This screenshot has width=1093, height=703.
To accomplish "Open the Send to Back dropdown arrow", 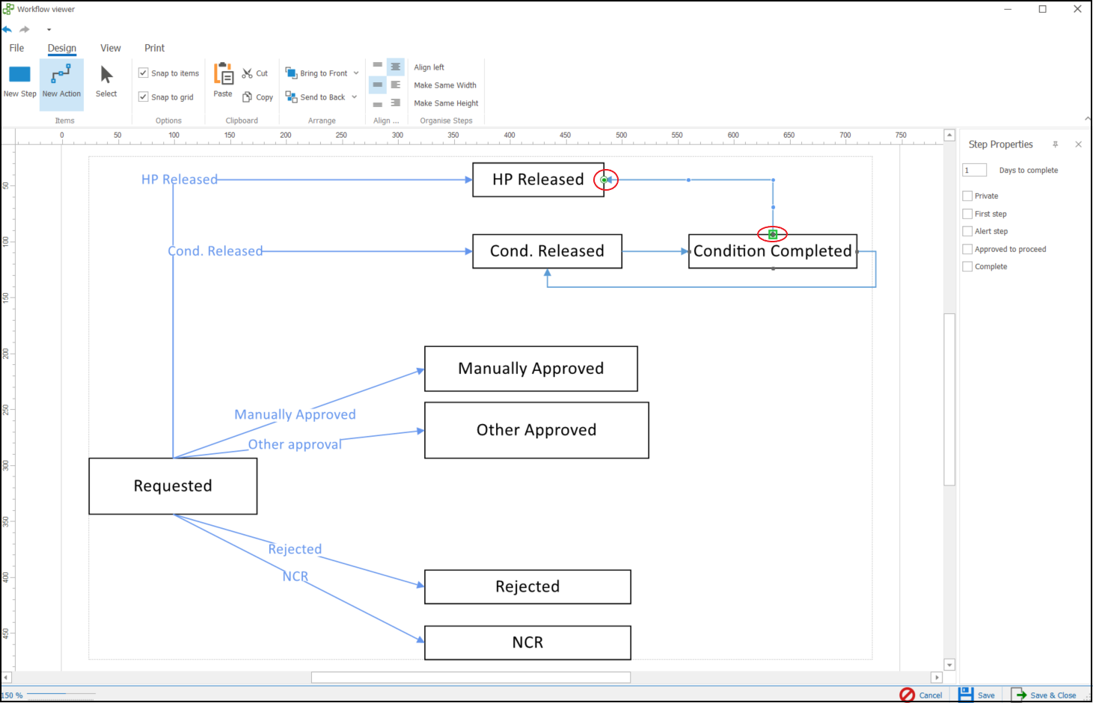I will [355, 97].
